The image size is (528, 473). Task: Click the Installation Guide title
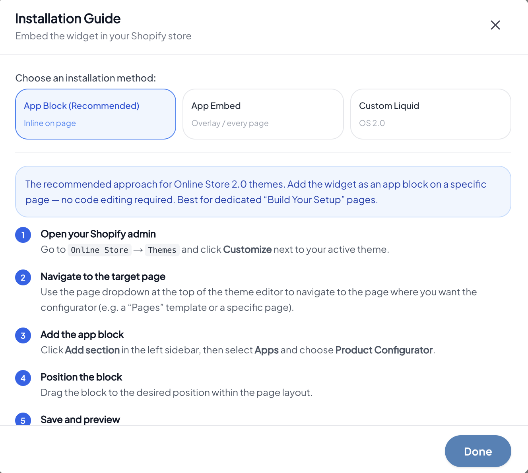pos(68,19)
